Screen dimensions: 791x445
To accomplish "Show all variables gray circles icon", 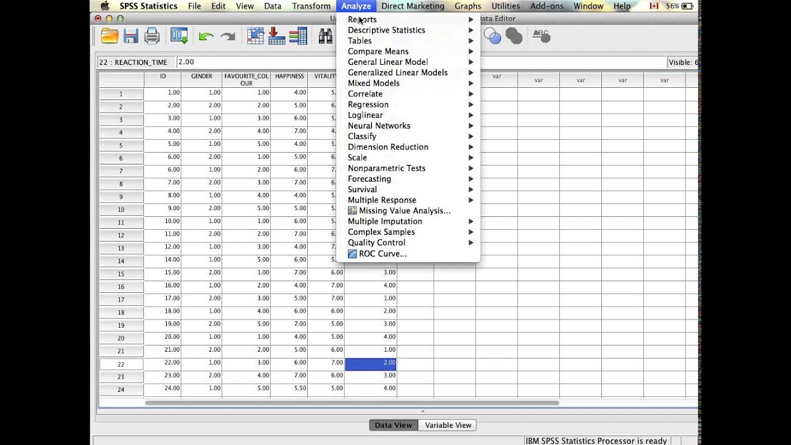I will [x=514, y=36].
